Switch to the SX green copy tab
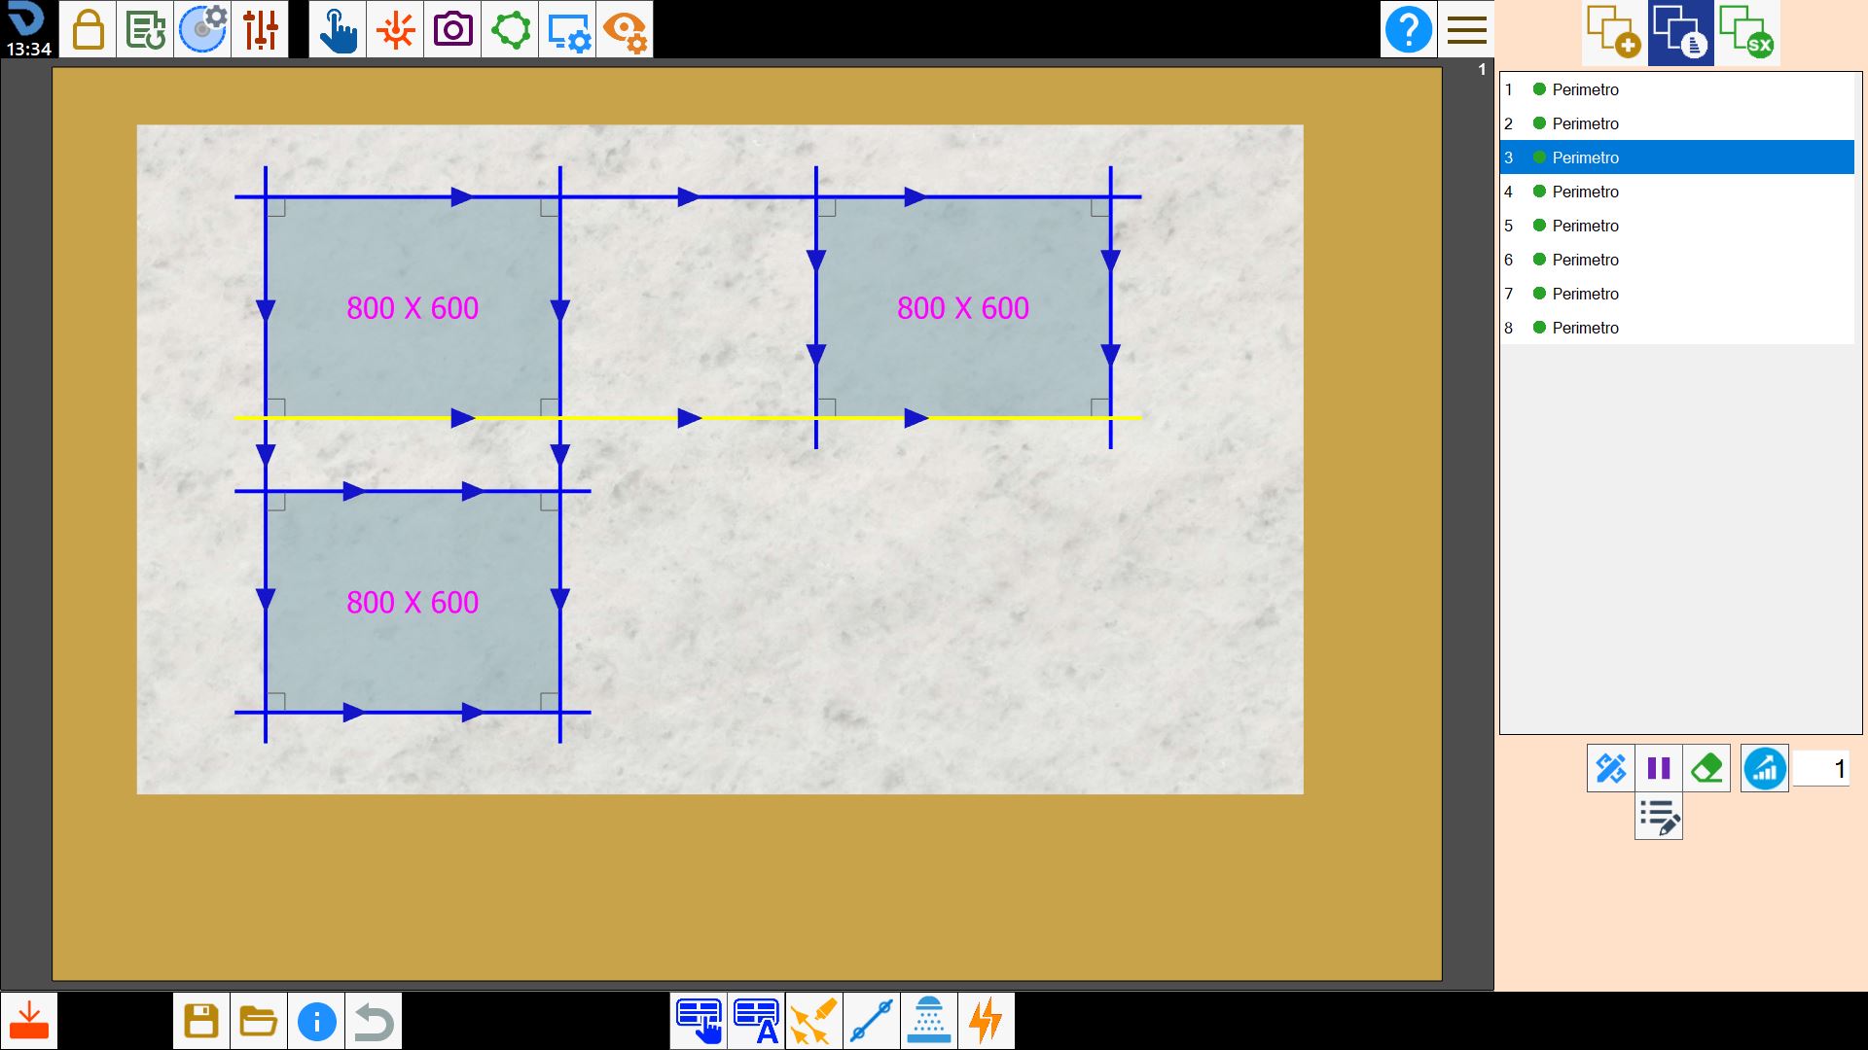Screen dimensions: 1868x1050 (1747, 32)
